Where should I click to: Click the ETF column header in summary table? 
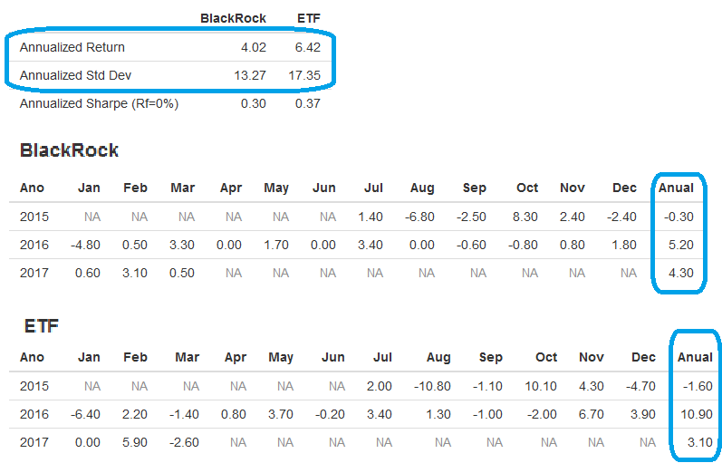pyautogui.click(x=308, y=18)
